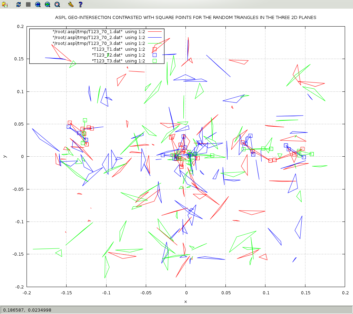Click the x axis label
The image size is (353, 314).
tap(185, 302)
